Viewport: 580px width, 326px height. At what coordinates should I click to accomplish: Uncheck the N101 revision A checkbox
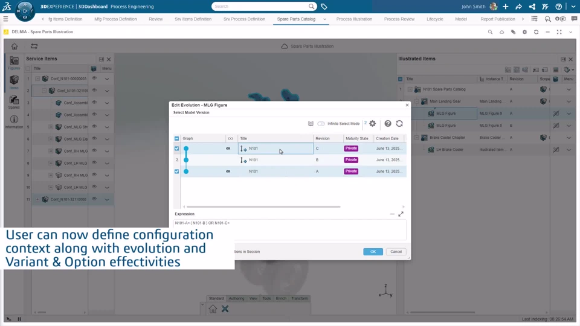click(x=177, y=171)
